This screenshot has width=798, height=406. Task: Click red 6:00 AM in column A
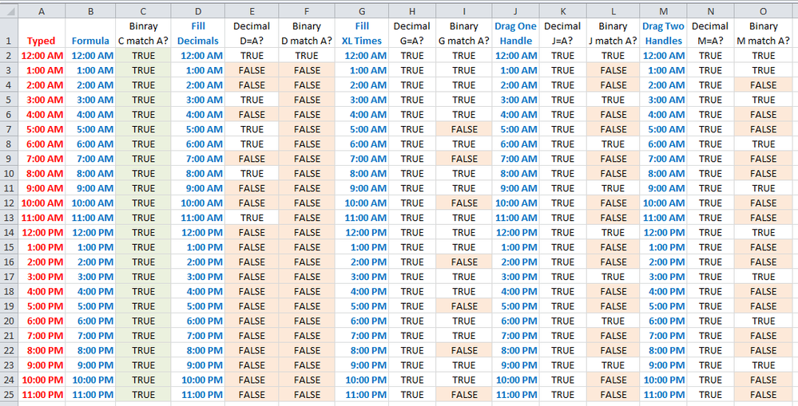coord(42,144)
